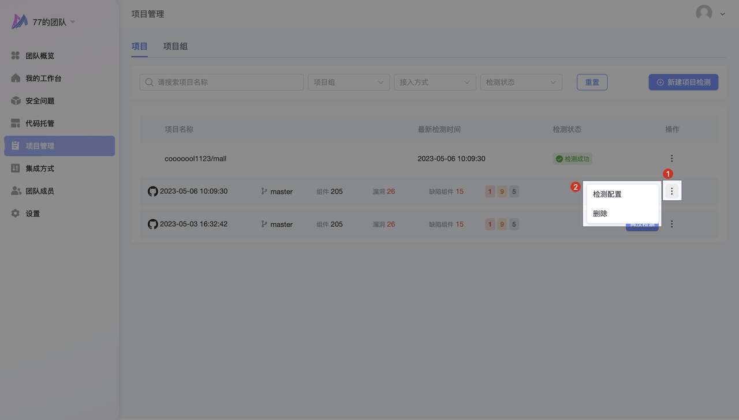Focus the 请搜索项目名称 search field

point(222,82)
